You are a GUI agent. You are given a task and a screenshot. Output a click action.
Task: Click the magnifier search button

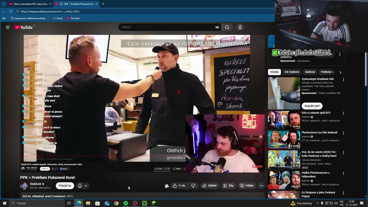coord(227,27)
